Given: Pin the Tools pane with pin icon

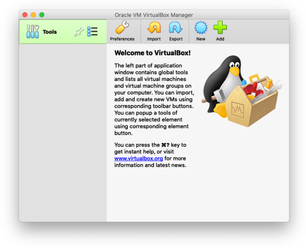Looking at the screenshot, I should [x=79, y=32].
